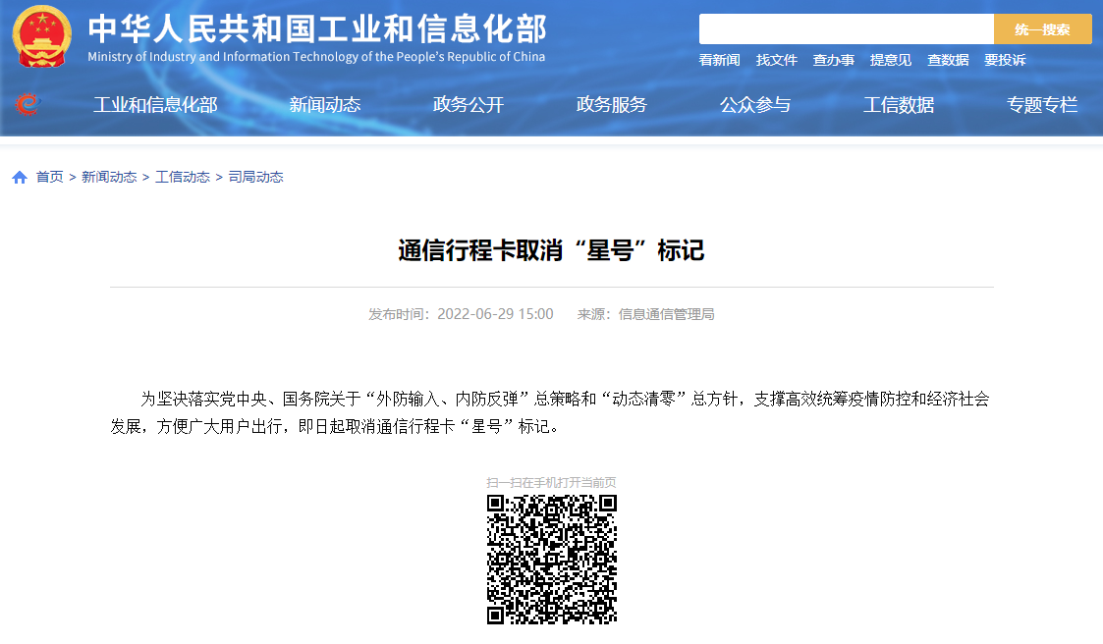Select 工信数据 in the navigation bar
Screen dimensions: 1103x644
899,105
